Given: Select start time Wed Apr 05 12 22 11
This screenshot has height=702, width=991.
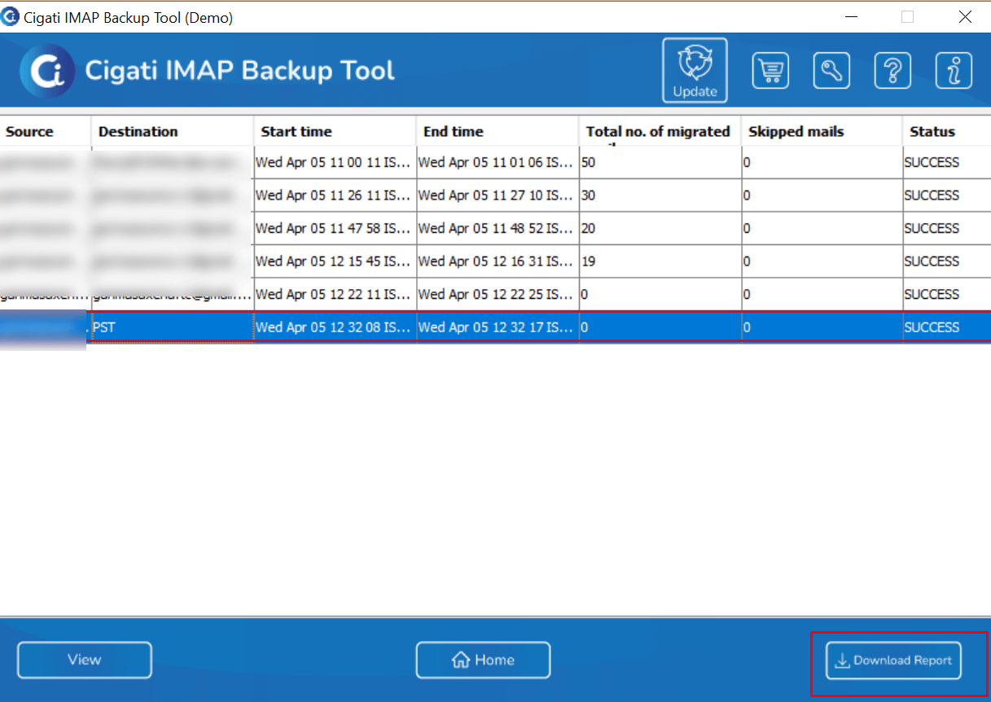Looking at the screenshot, I should pos(335,294).
